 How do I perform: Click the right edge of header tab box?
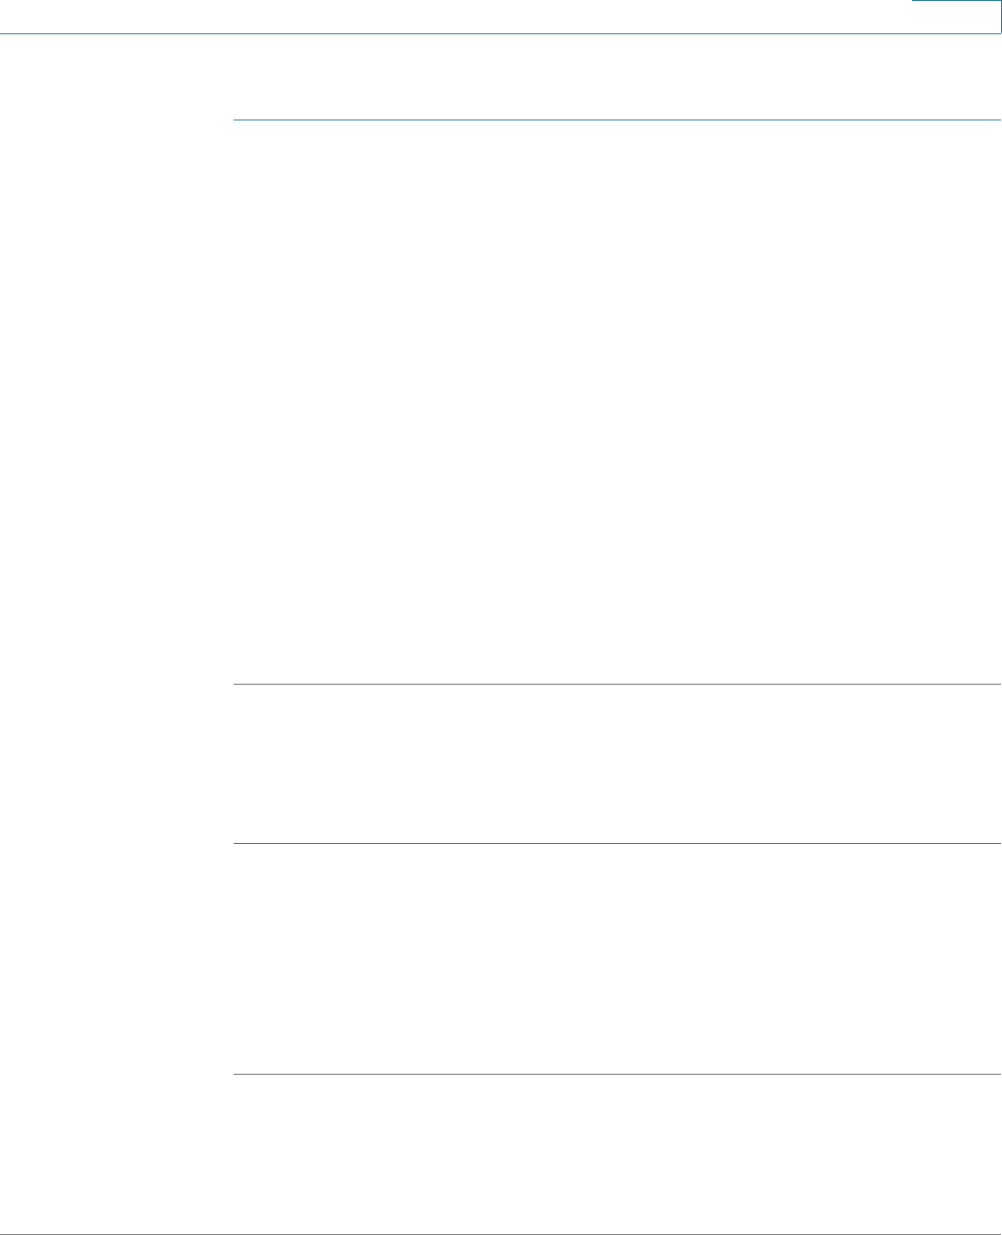point(1001,17)
